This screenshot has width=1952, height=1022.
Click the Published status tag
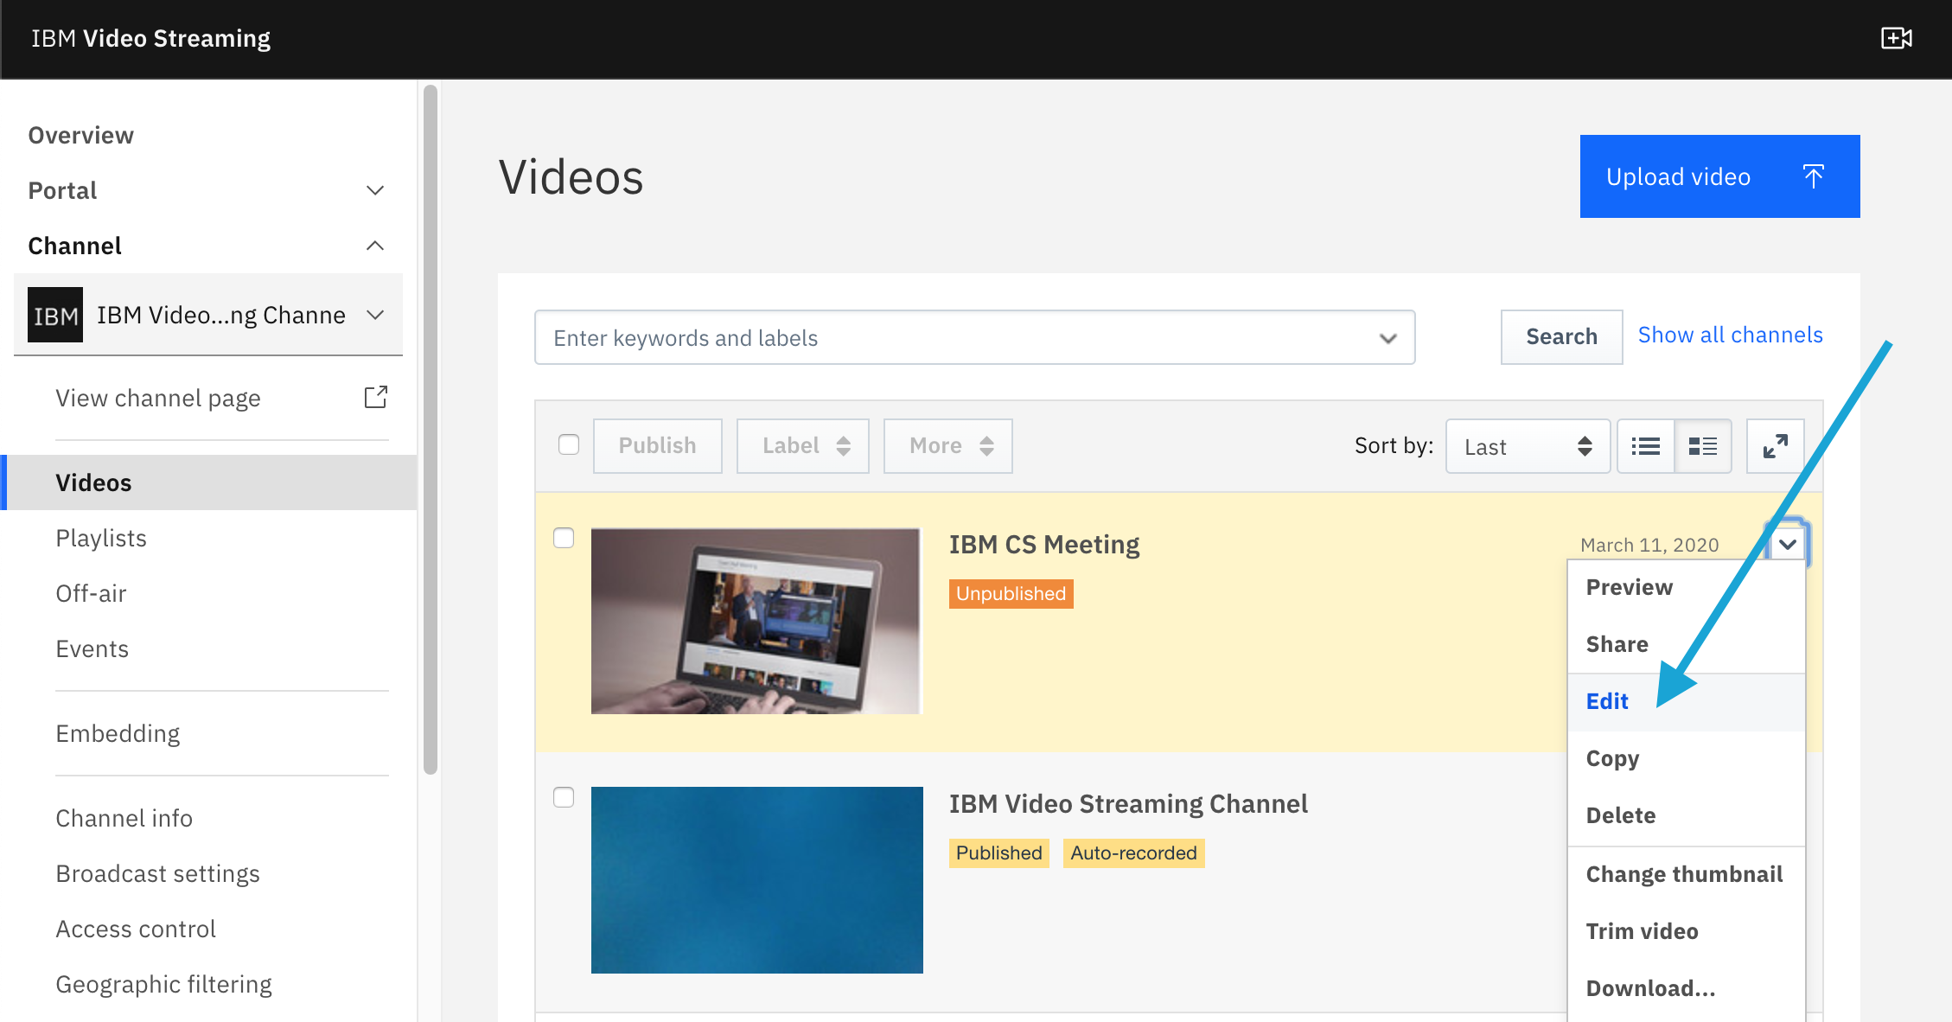tap(998, 853)
